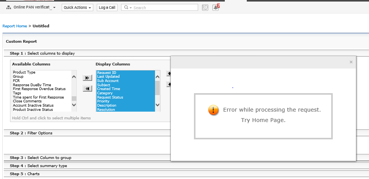The height and width of the screenshot is (179, 369).
Task: Click the Log a Call button
Action: 107,8
